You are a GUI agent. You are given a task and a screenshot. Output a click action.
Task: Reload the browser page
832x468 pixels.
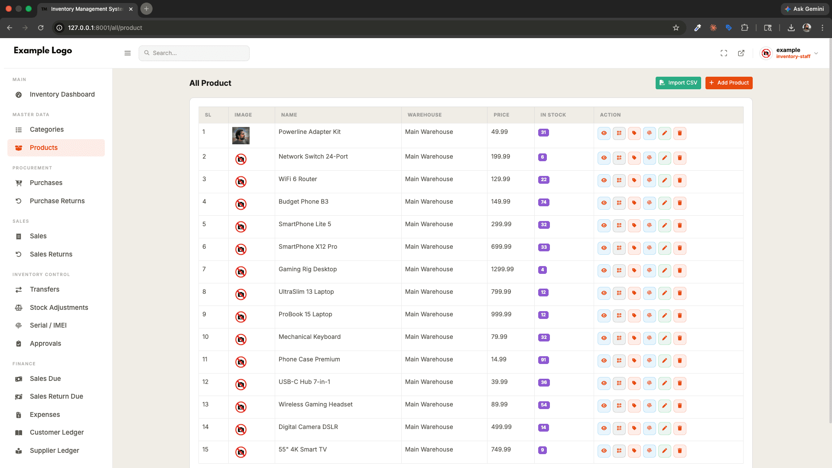(41, 28)
